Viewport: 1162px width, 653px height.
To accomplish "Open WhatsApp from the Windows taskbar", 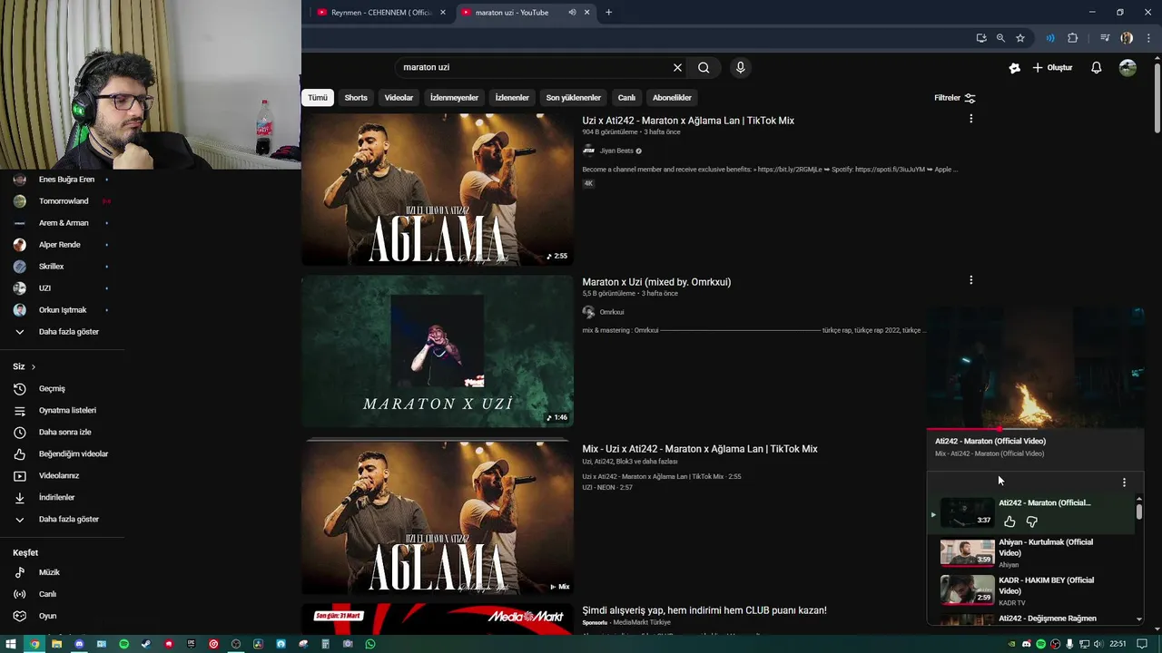I will click(370, 644).
